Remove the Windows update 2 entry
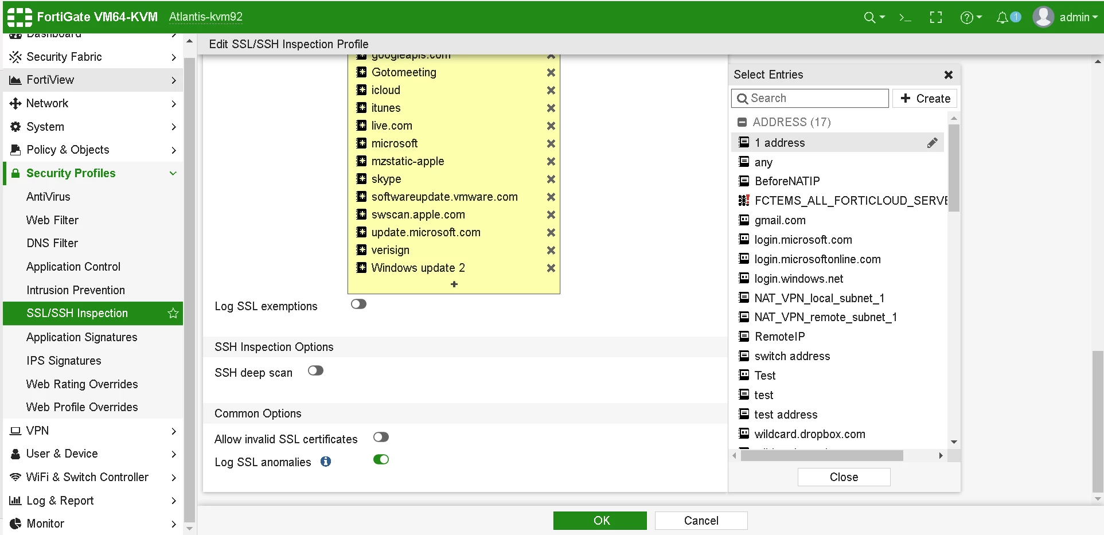This screenshot has height=535, width=1104. pyautogui.click(x=551, y=268)
